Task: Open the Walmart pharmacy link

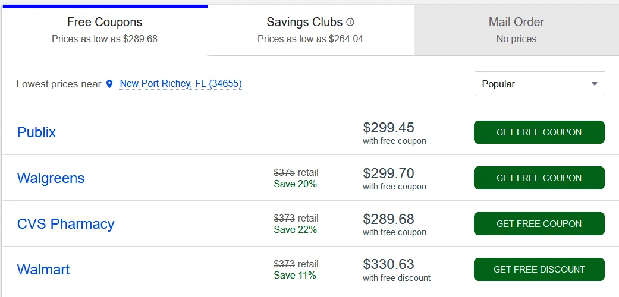Action: pos(43,270)
